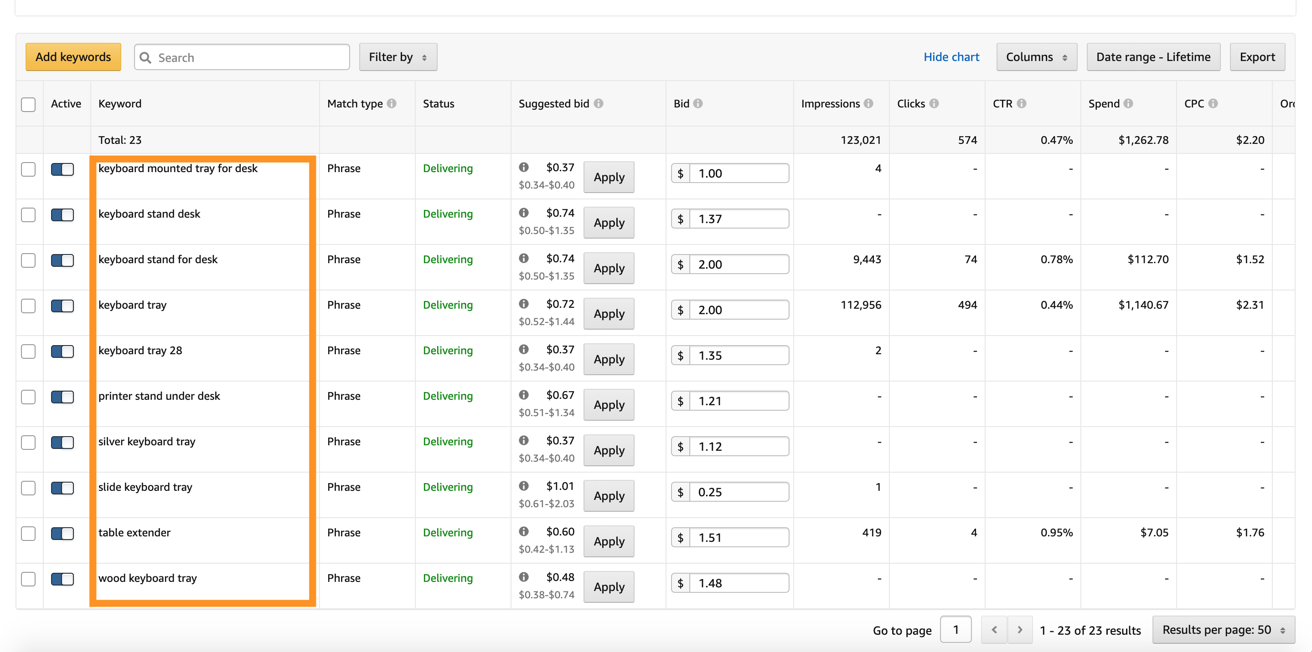1312x652 pixels.
Task: Click the CTR column info icon
Action: [x=1021, y=103]
